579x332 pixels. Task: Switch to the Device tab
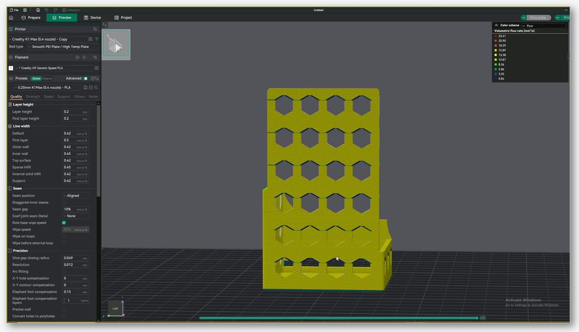tap(92, 18)
